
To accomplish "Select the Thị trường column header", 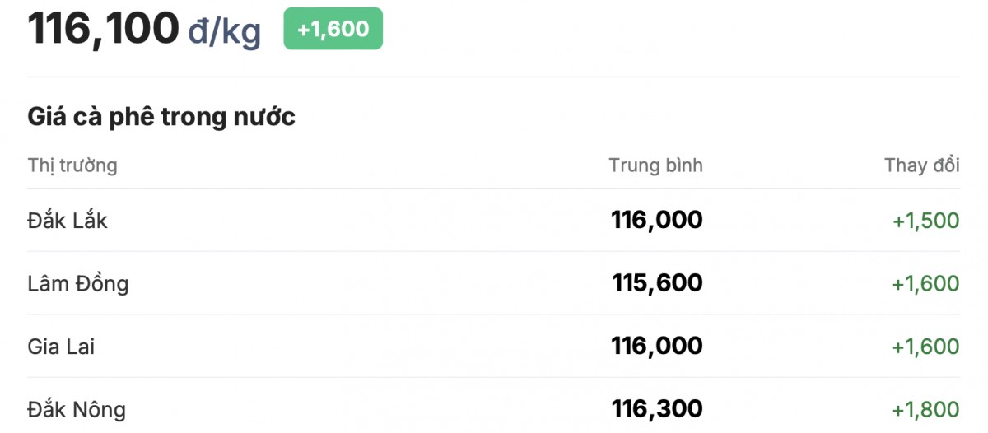I will click(72, 165).
